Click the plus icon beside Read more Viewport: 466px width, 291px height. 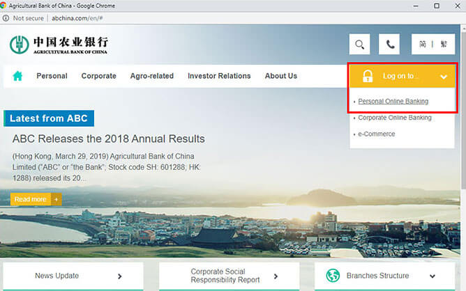pos(57,199)
